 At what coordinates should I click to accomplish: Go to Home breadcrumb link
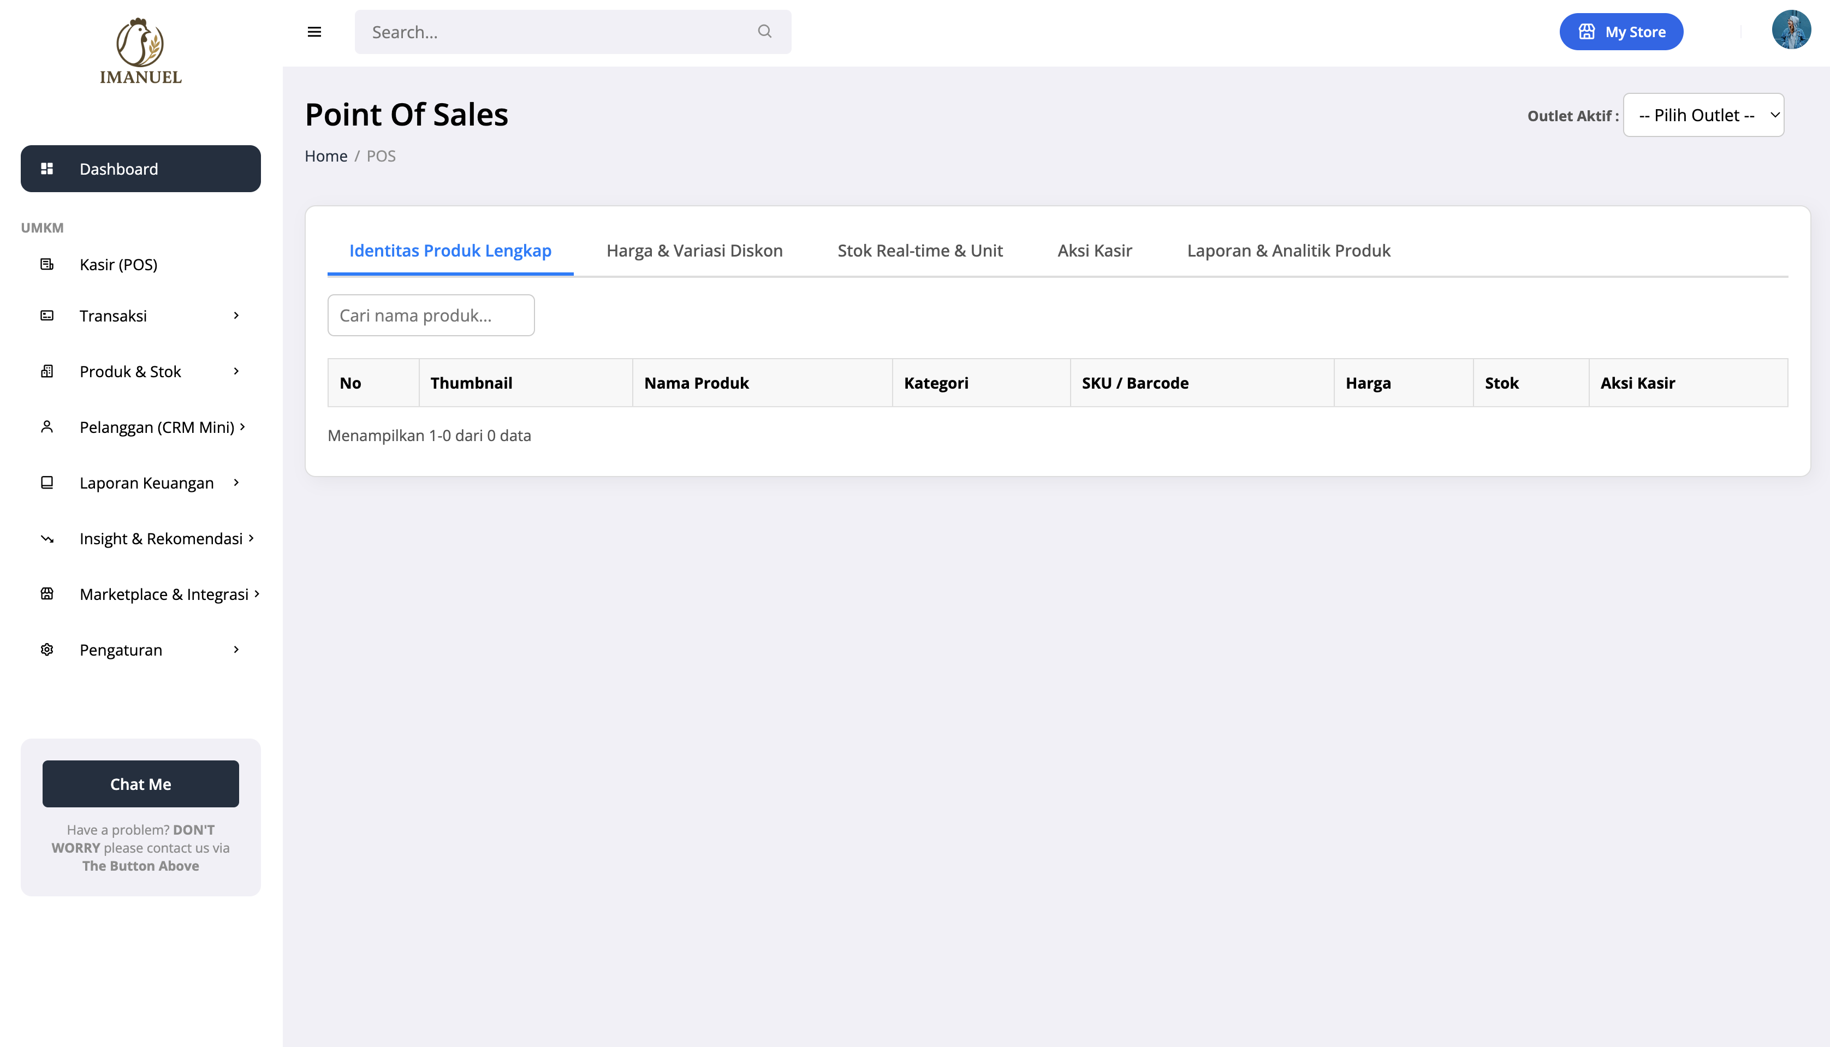(x=326, y=156)
